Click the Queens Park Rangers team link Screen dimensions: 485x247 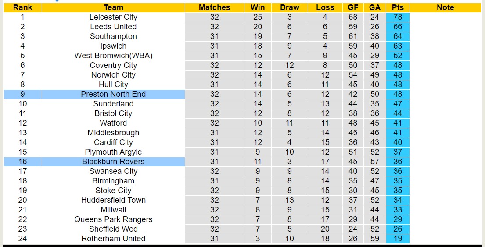[x=113, y=219]
